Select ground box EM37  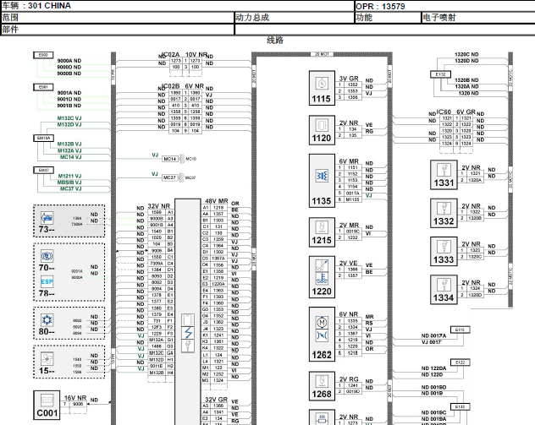43,170
